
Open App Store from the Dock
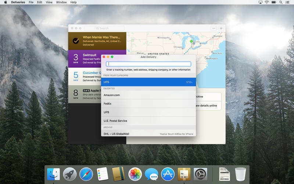click(168, 174)
